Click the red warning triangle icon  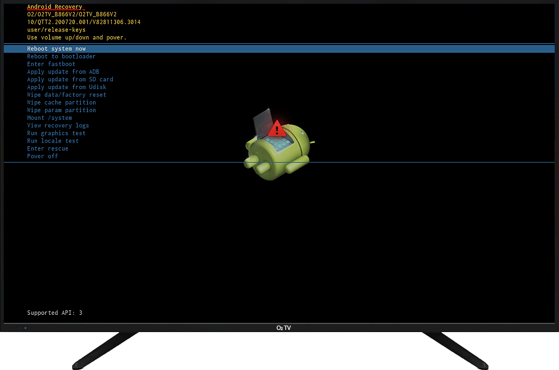[x=277, y=128]
